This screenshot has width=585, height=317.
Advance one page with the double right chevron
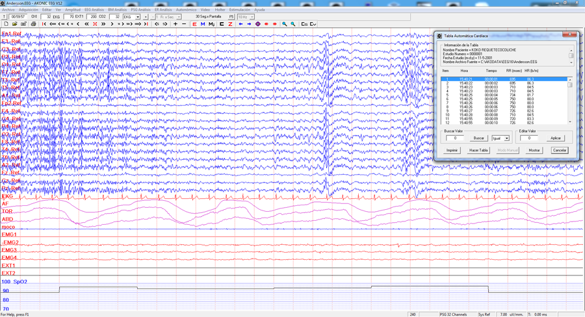[103, 24]
